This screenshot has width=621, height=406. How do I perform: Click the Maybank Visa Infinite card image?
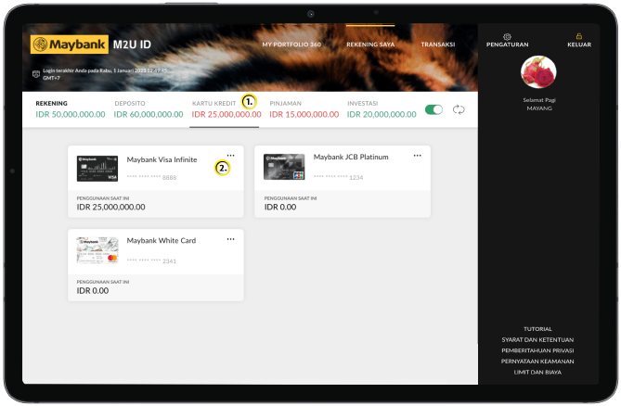pyautogui.click(x=97, y=168)
